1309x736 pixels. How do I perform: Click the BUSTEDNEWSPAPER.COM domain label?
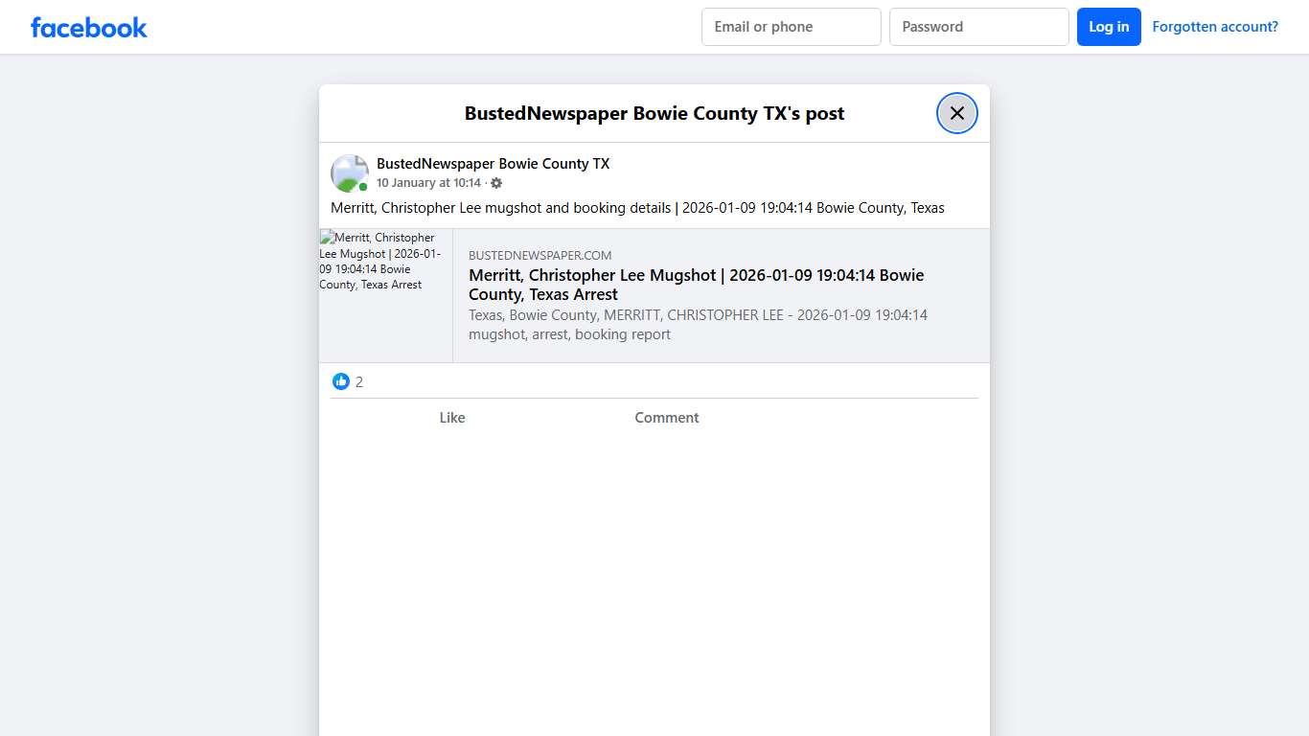540,256
